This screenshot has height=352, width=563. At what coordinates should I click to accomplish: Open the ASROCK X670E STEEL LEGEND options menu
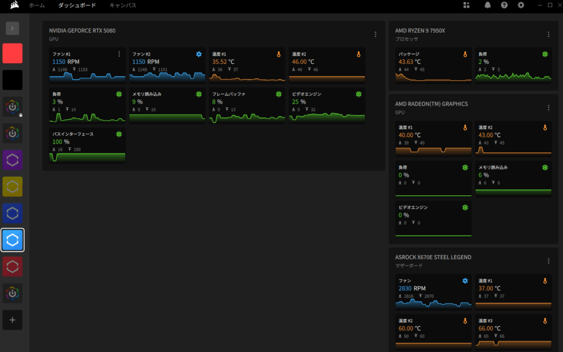pos(549,261)
